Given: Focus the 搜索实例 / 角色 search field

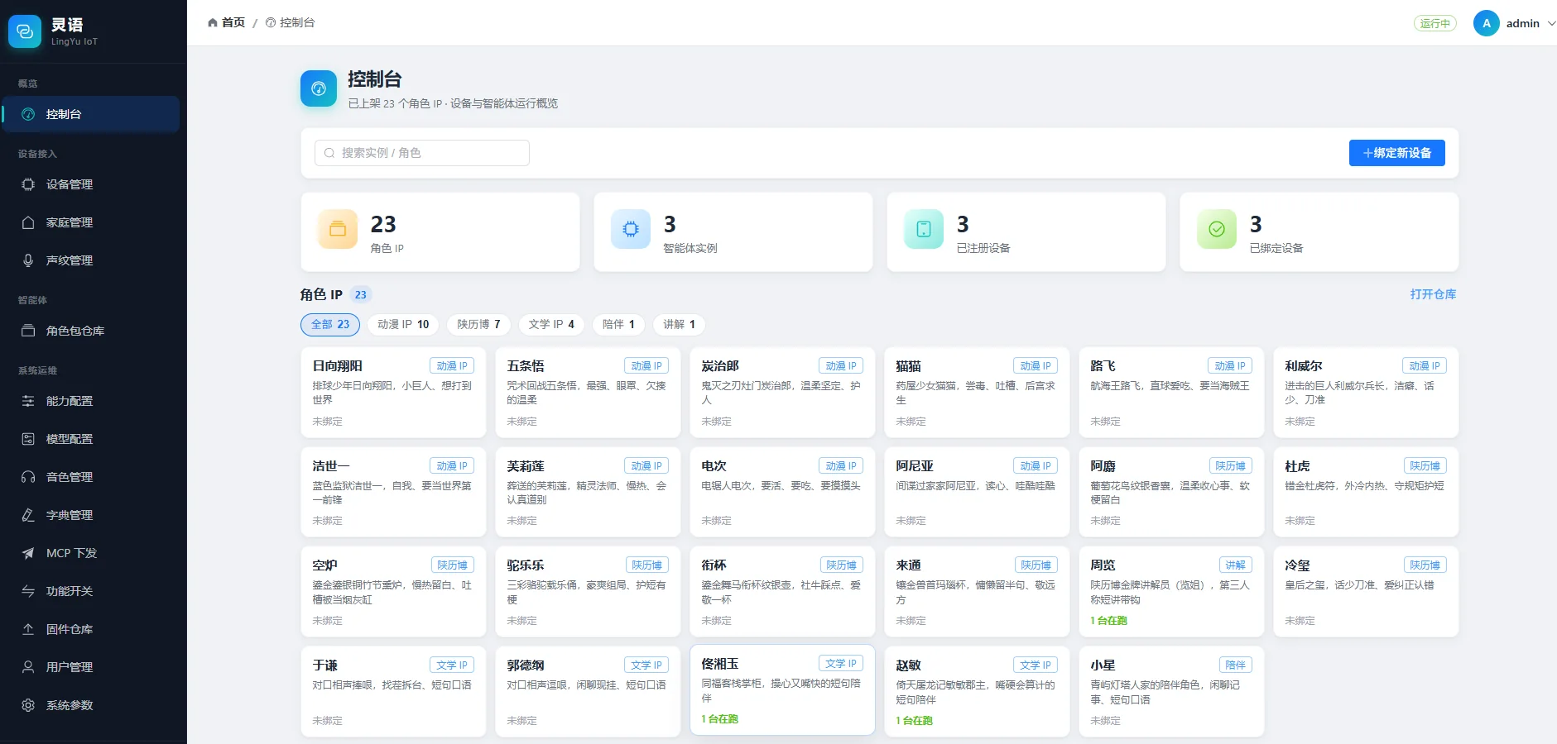Looking at the screenshot, I should pyautogui.click(x=422, y=153).
